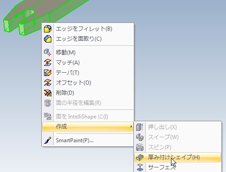Click 面を IntelliShape に(I) entry

pos(88,117)
